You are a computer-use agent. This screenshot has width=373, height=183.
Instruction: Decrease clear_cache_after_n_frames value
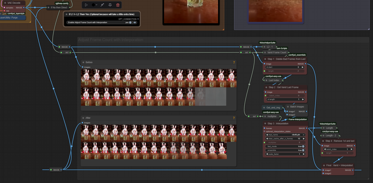(267, 138)
